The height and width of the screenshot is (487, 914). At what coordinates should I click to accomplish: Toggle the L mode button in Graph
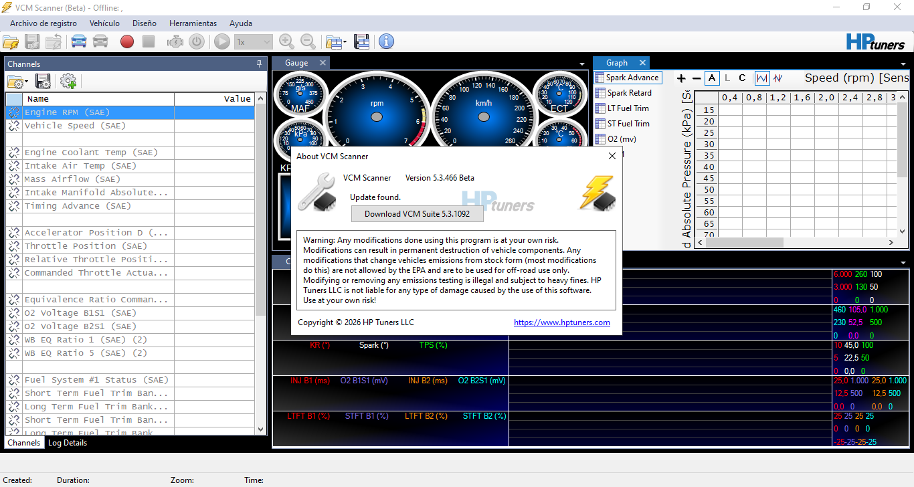(x=727, y=78)
